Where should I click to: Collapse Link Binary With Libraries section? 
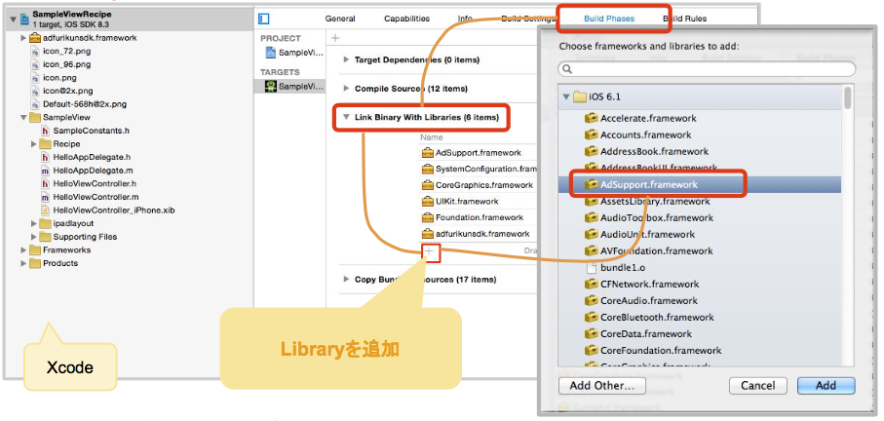346,118
